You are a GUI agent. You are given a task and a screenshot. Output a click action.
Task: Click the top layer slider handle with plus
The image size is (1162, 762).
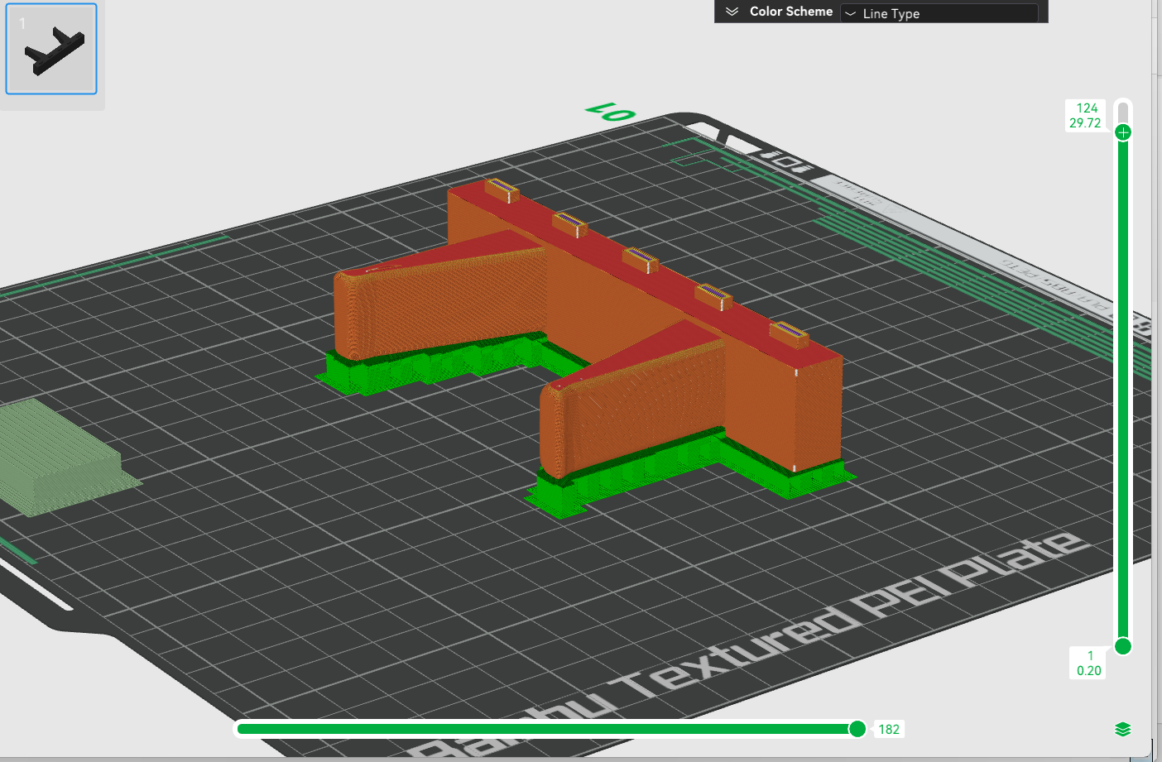point(1123,132)
